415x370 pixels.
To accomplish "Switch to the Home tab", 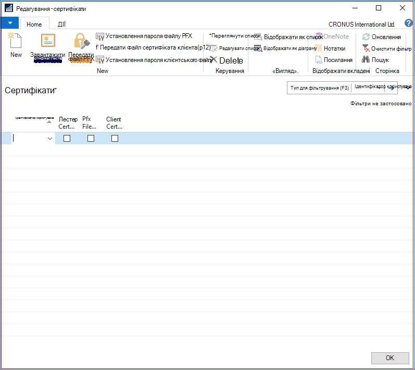I will (x=34, y=24).
